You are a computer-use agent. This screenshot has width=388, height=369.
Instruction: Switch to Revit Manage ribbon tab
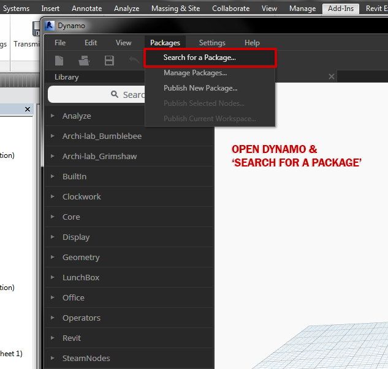click(302, 9)
